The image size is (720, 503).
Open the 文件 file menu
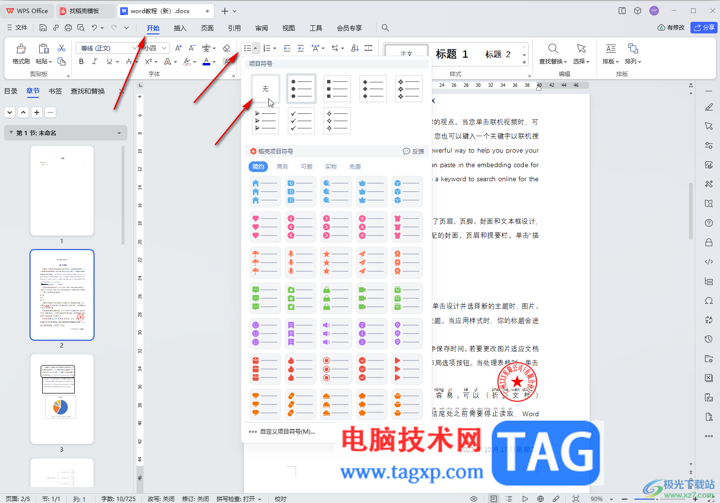pyautogui.click(x=17, y=28)
